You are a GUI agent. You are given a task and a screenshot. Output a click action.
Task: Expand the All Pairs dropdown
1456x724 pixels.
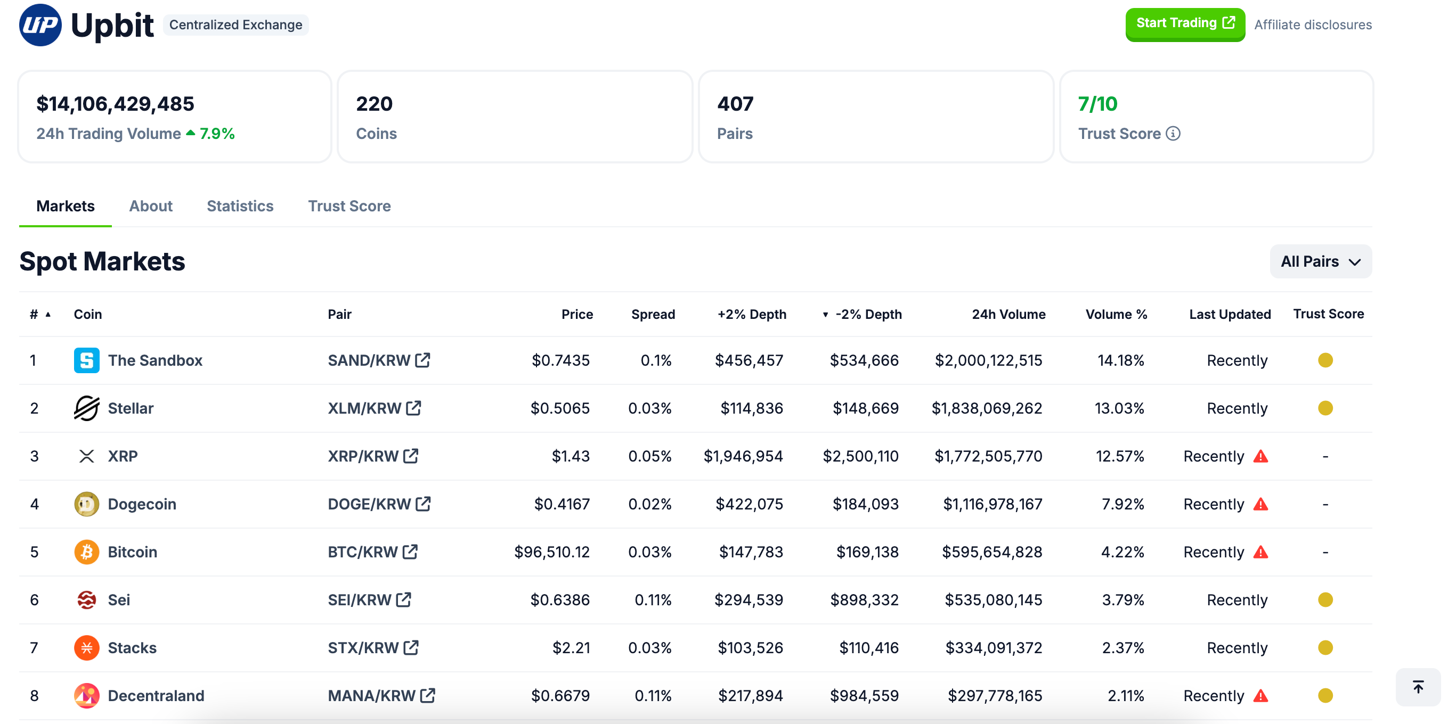coord(1321,261)
